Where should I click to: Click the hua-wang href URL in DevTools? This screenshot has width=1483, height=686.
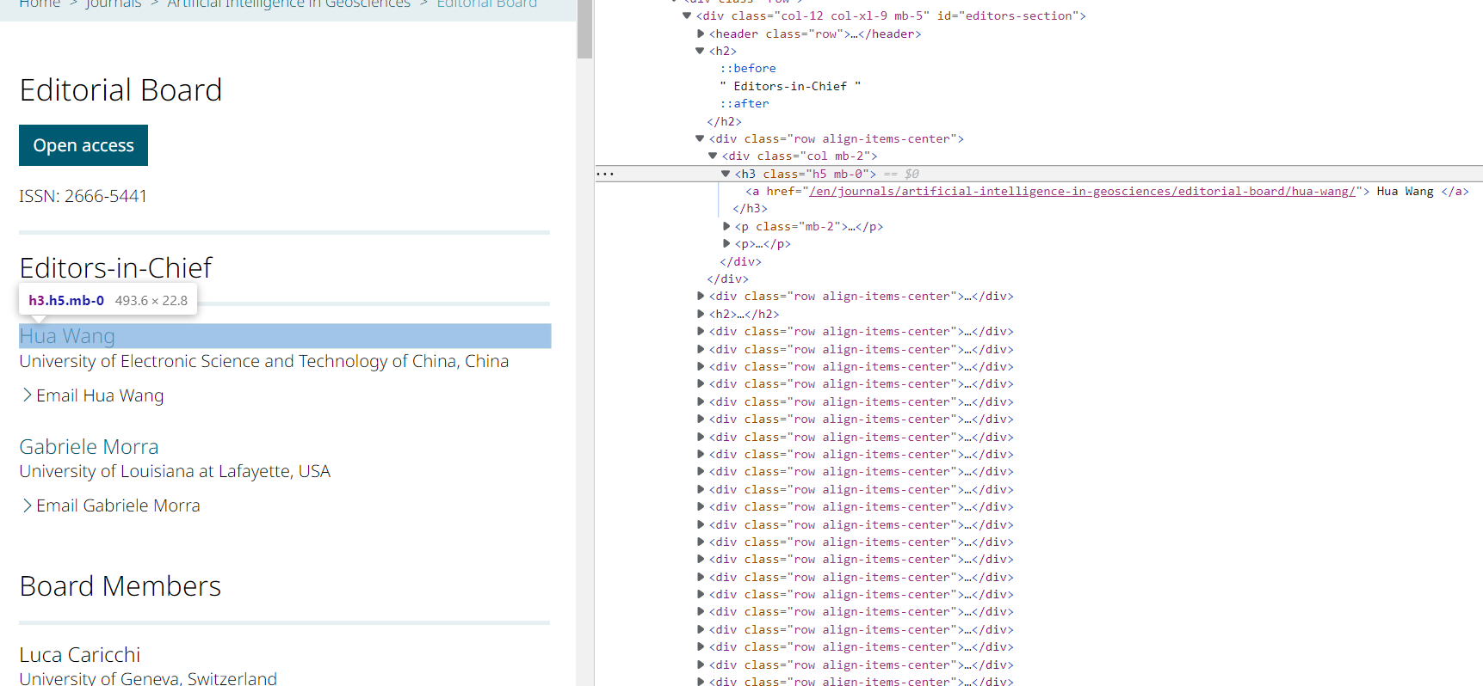click(x=1083, y=192)
